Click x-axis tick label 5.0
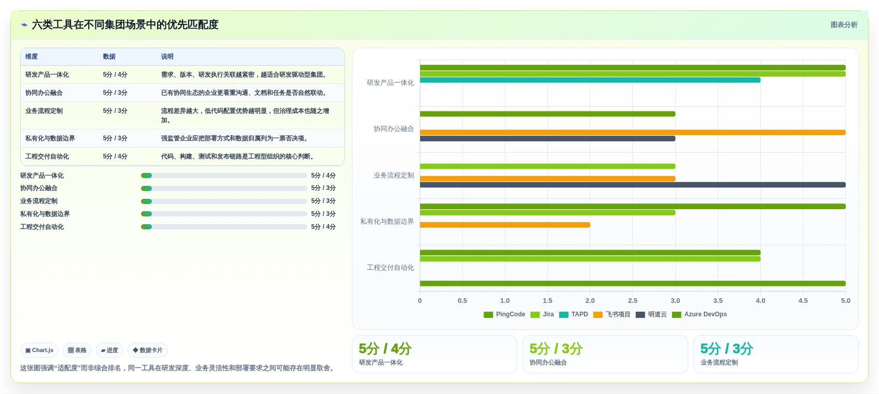The height and width of the screenshot is (394, 879). pos(846,301)
